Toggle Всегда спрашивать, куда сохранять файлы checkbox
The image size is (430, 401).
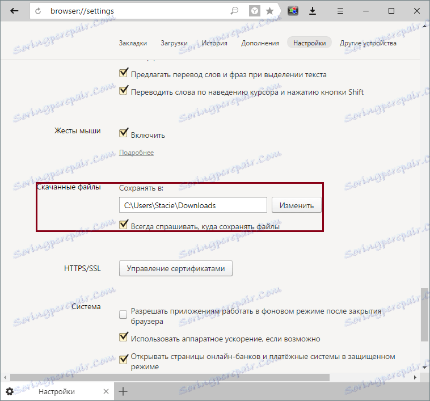point(124,224)
